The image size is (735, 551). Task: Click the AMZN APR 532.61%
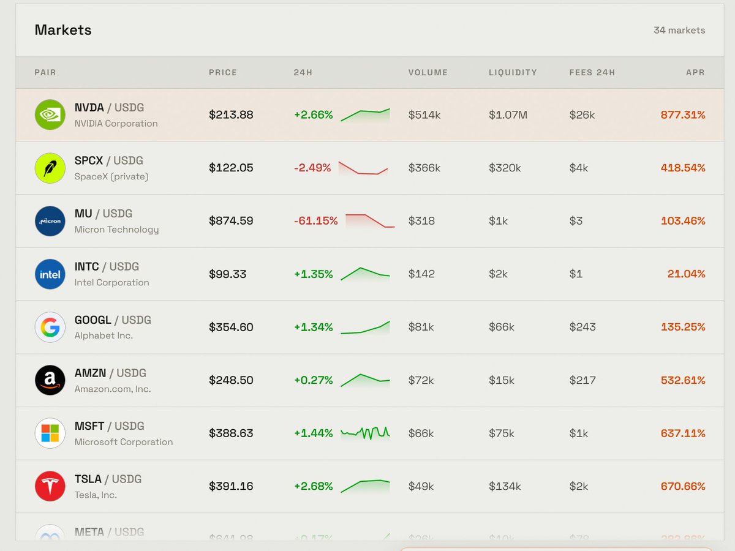pyautogui.click(x=683, y=380)
